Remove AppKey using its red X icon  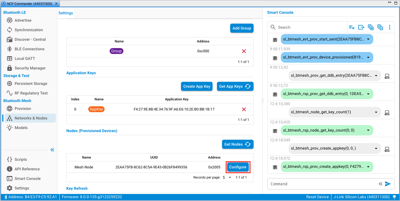click(244, 109)
